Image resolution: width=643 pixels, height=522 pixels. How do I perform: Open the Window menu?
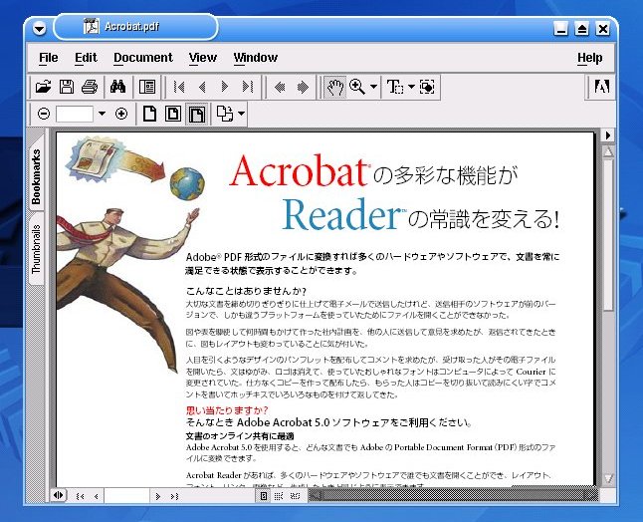(256, 58)
